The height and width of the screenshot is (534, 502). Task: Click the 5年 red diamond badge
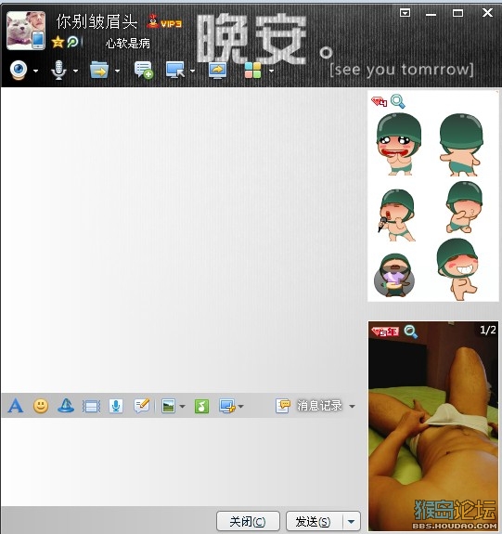coord(384,332)
